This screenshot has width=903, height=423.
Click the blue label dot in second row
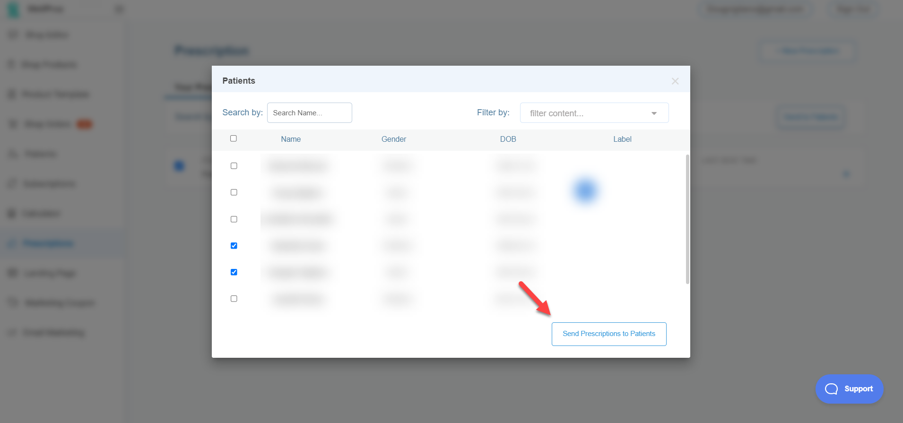coord(585,191)
